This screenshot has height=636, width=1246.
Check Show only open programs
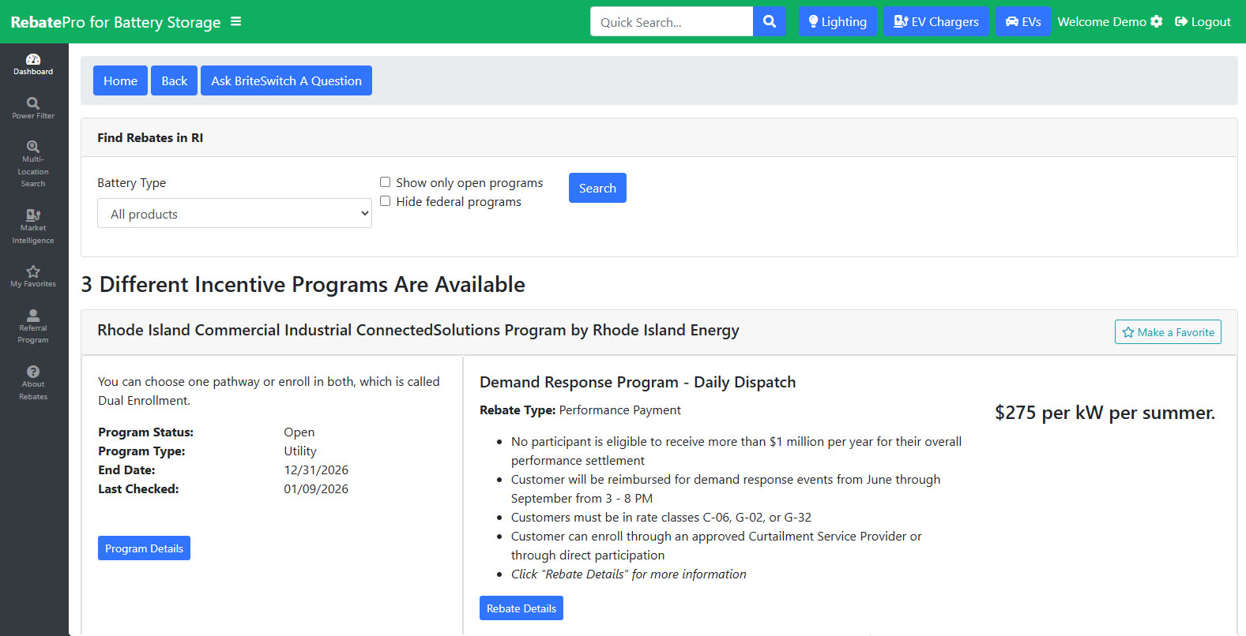(x=386, y=182)
